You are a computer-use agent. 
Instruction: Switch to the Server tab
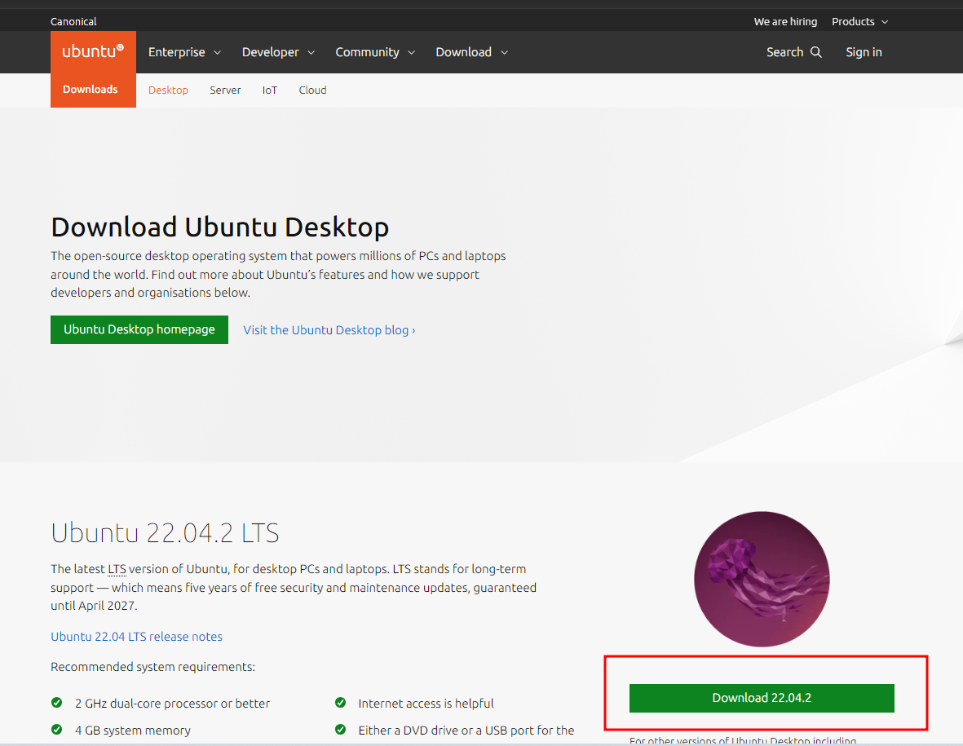[x=225, y=90]
